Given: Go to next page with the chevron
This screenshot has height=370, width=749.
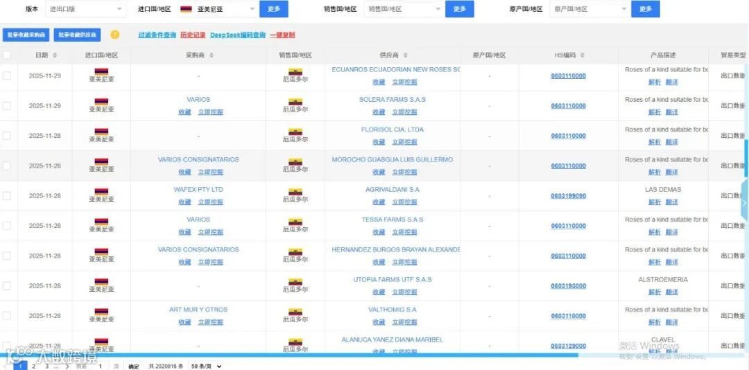Looking at the screenshot, I should 67,366.
